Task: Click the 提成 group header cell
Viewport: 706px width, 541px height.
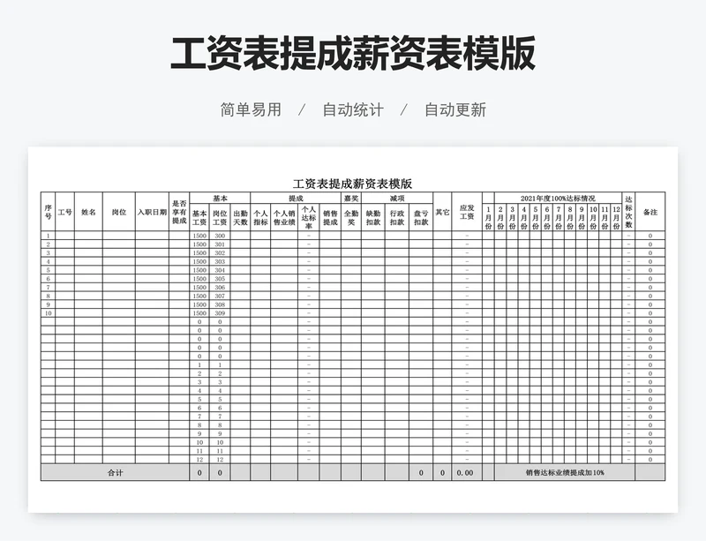Action: [296, 199]
